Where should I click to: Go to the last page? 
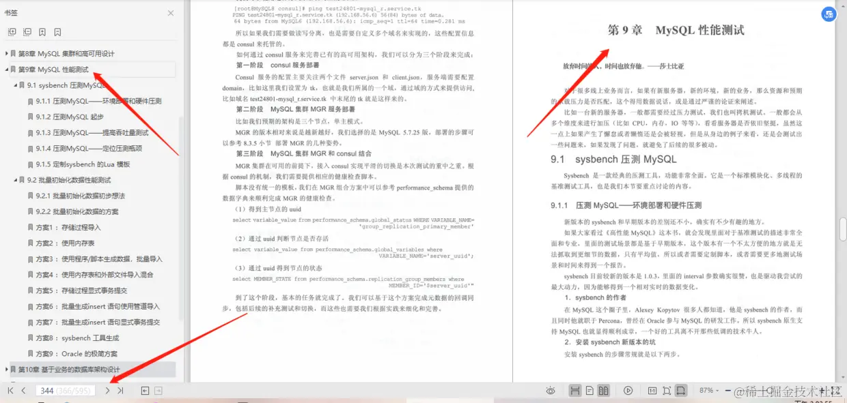[x=120, y=391]
